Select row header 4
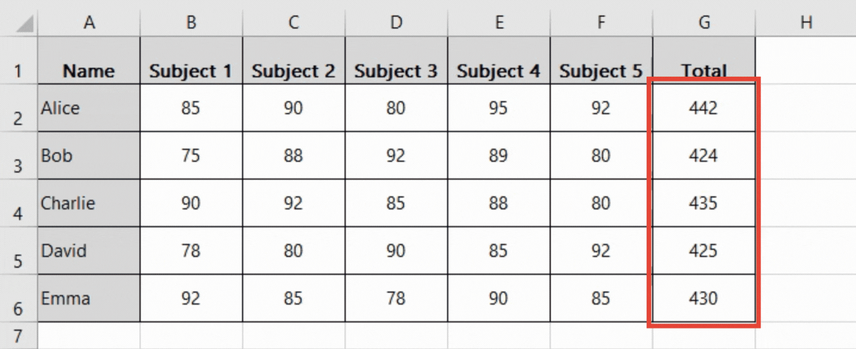This screenshot has height=349, width=856. pyautogui.click(x=20, y=203)
